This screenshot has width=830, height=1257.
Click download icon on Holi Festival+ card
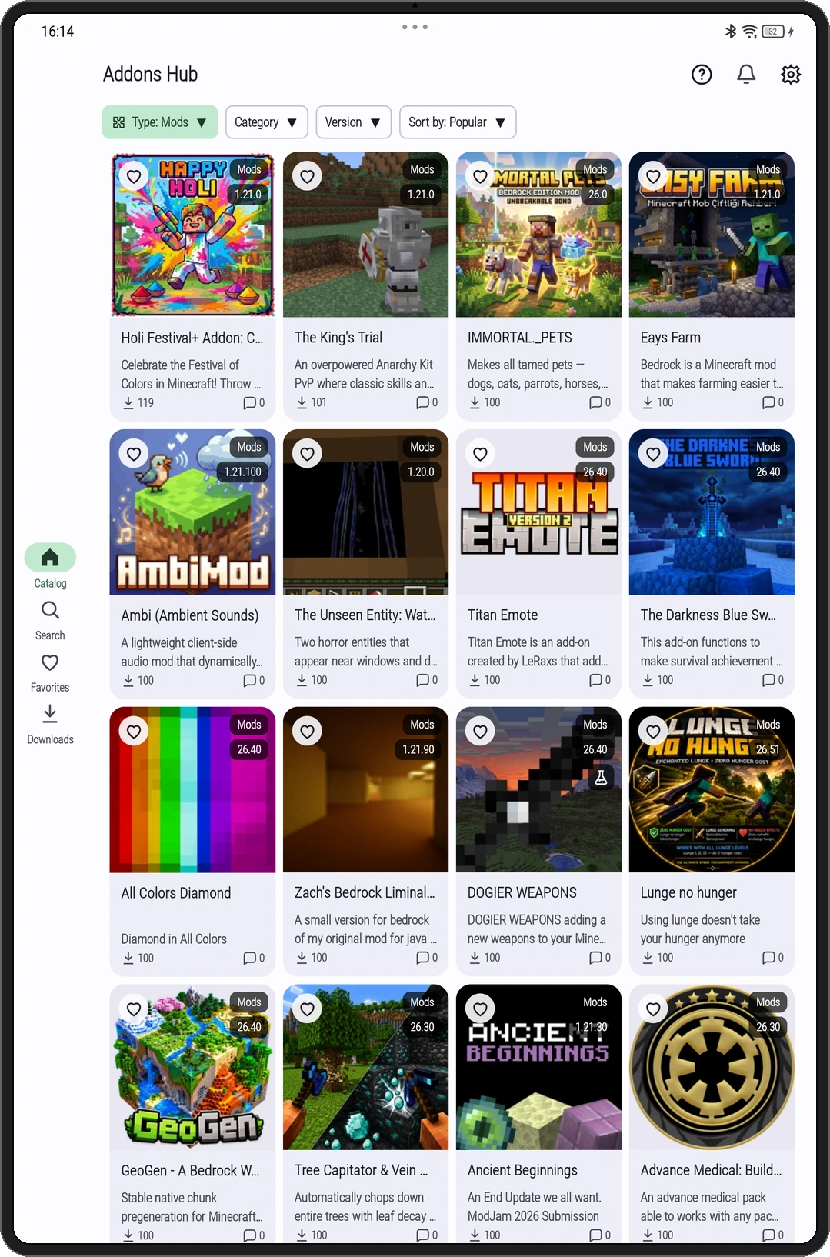pos(128,402)
